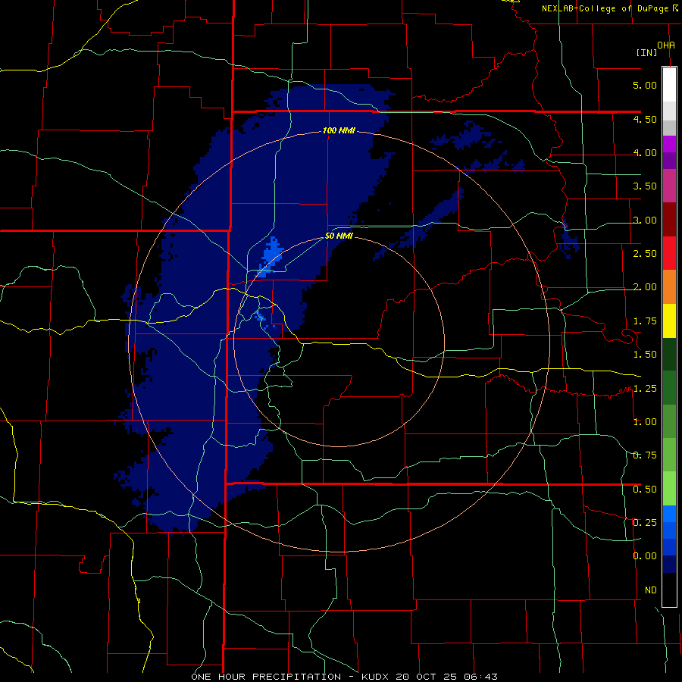
Task: Select the 3.00 legend value
Action: 645,220
